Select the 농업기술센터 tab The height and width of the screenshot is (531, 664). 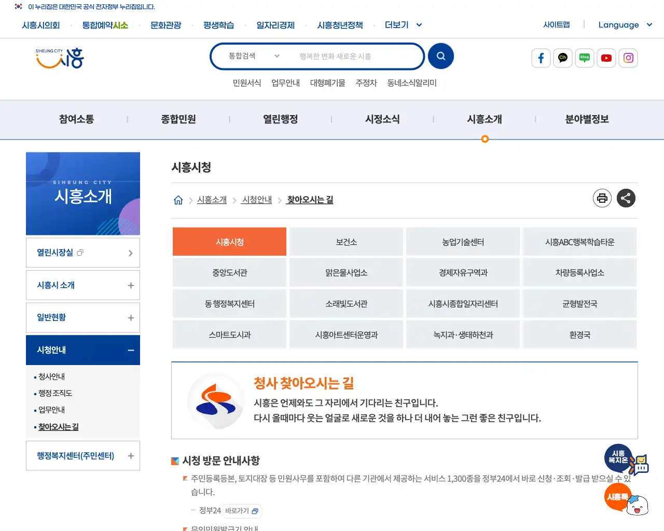click(x=463, y=242)
